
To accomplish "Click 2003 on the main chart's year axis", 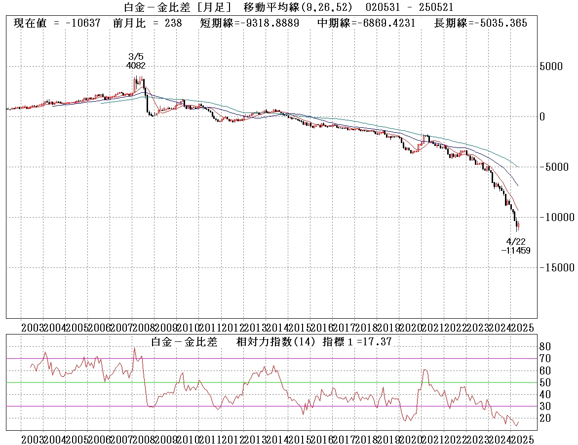I will coord(32,328).
